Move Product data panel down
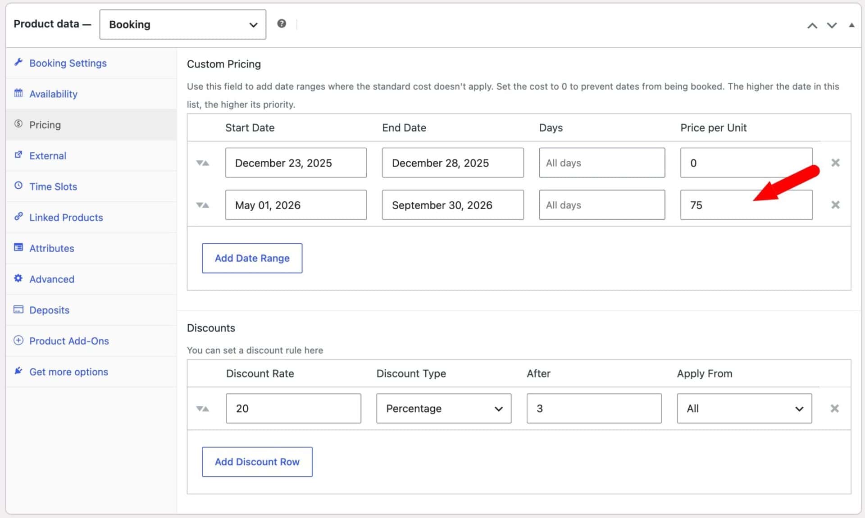Viewport: 865px width, 518px height. [832, 25]
